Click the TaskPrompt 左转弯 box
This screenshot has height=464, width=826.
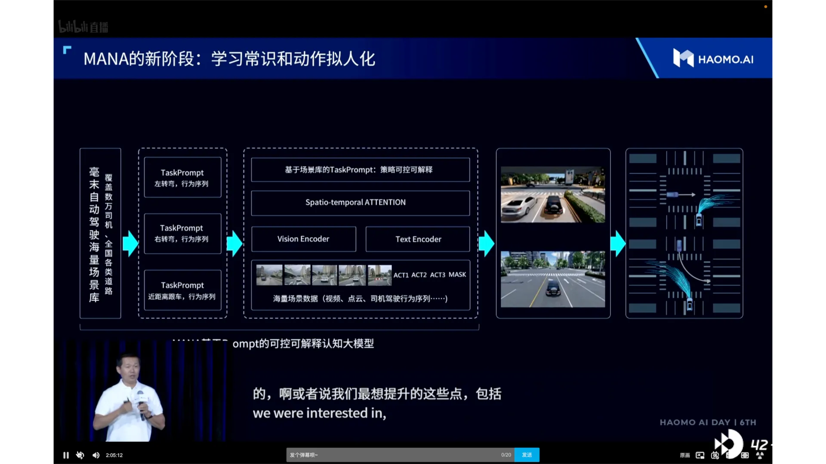coord(182,177)
